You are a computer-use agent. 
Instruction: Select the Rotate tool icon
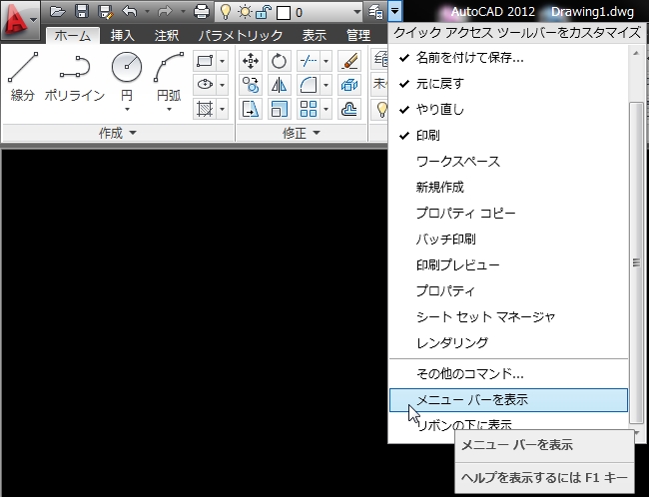(x=279, y=61)
